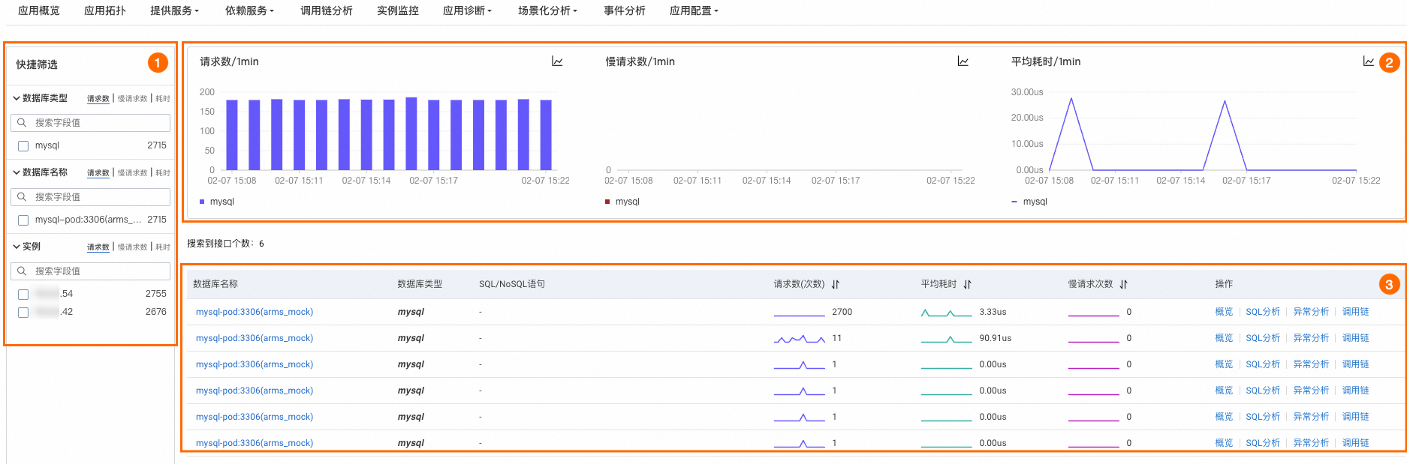Go to 应用概览 tab
The image size is (1407, 464).
(39, 10)
